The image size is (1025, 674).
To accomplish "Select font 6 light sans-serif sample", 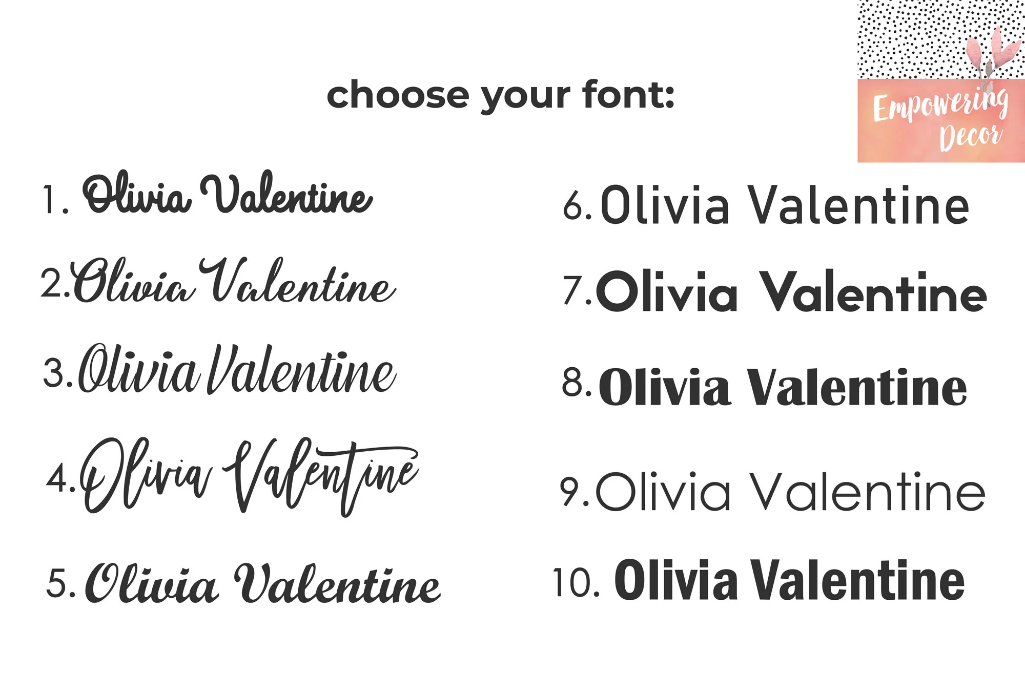I will pos(785,205).
